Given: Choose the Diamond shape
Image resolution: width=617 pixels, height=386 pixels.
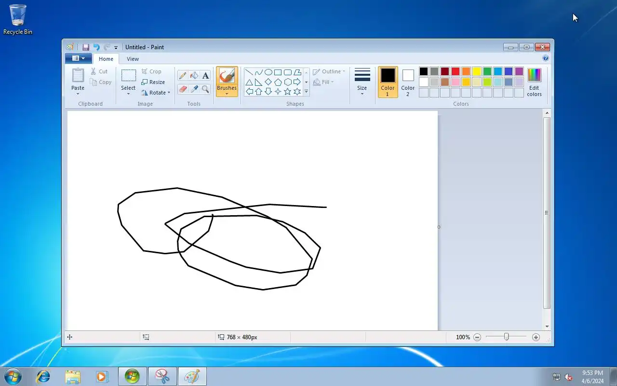Looking at the screenshot, I should pyautogui.click(x=268, y=82).
